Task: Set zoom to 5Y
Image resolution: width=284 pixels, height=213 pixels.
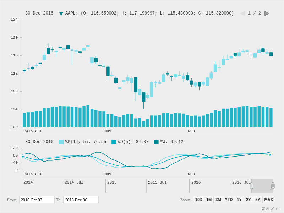Action: (x=258, y=200)
